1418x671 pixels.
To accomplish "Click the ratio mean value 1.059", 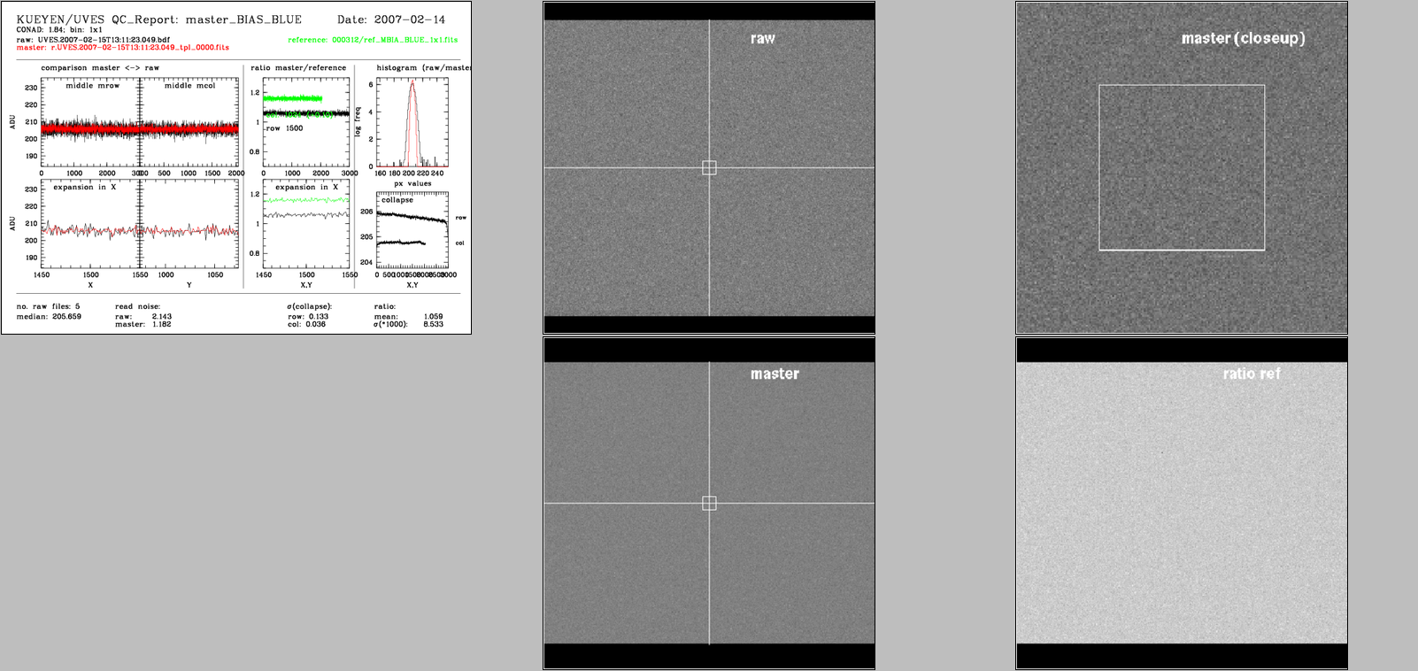I will 433,316.
